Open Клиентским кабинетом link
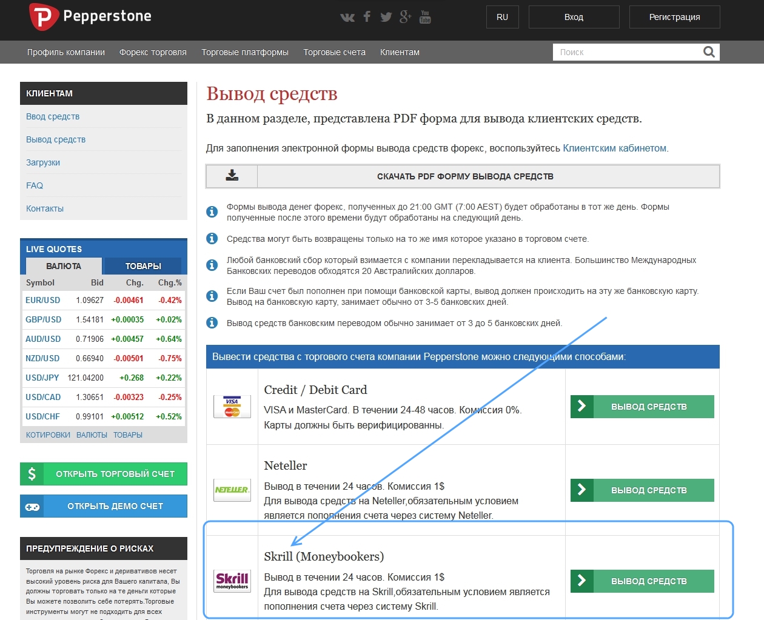Image resolution: width=764 pixels, height=620 pixels. (x=615, y=148)
